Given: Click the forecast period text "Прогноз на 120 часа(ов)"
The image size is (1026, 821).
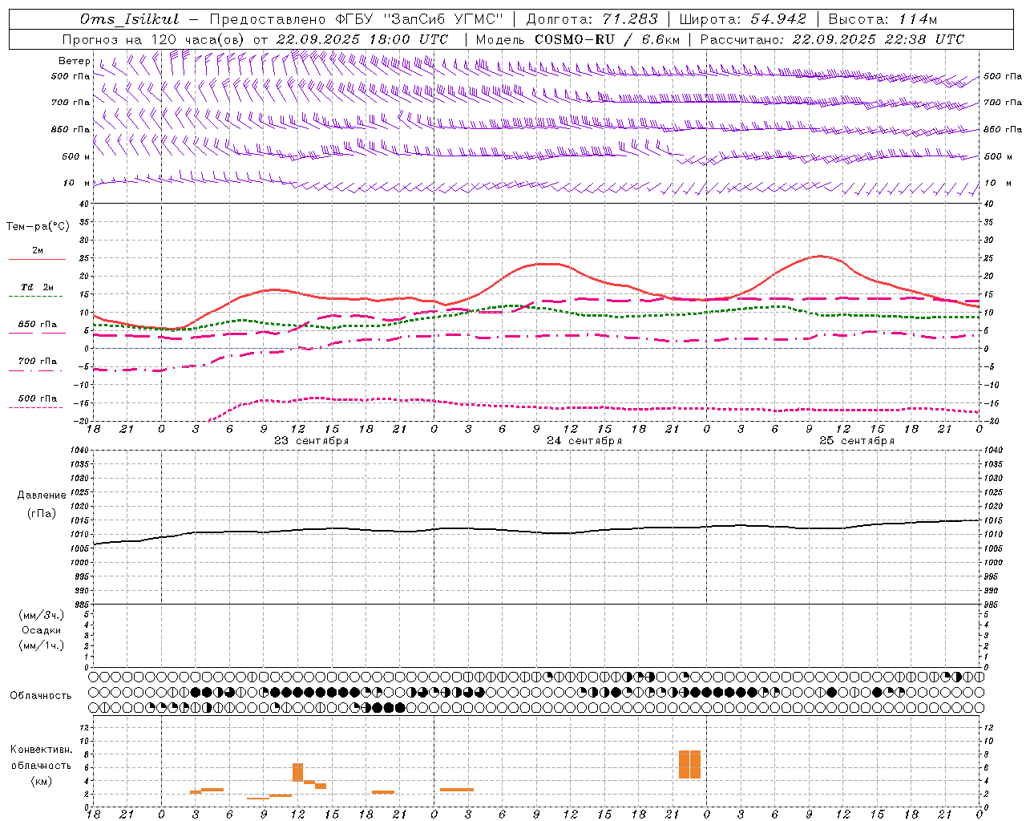Looking at the screenshot, I should tap(155, 39).
